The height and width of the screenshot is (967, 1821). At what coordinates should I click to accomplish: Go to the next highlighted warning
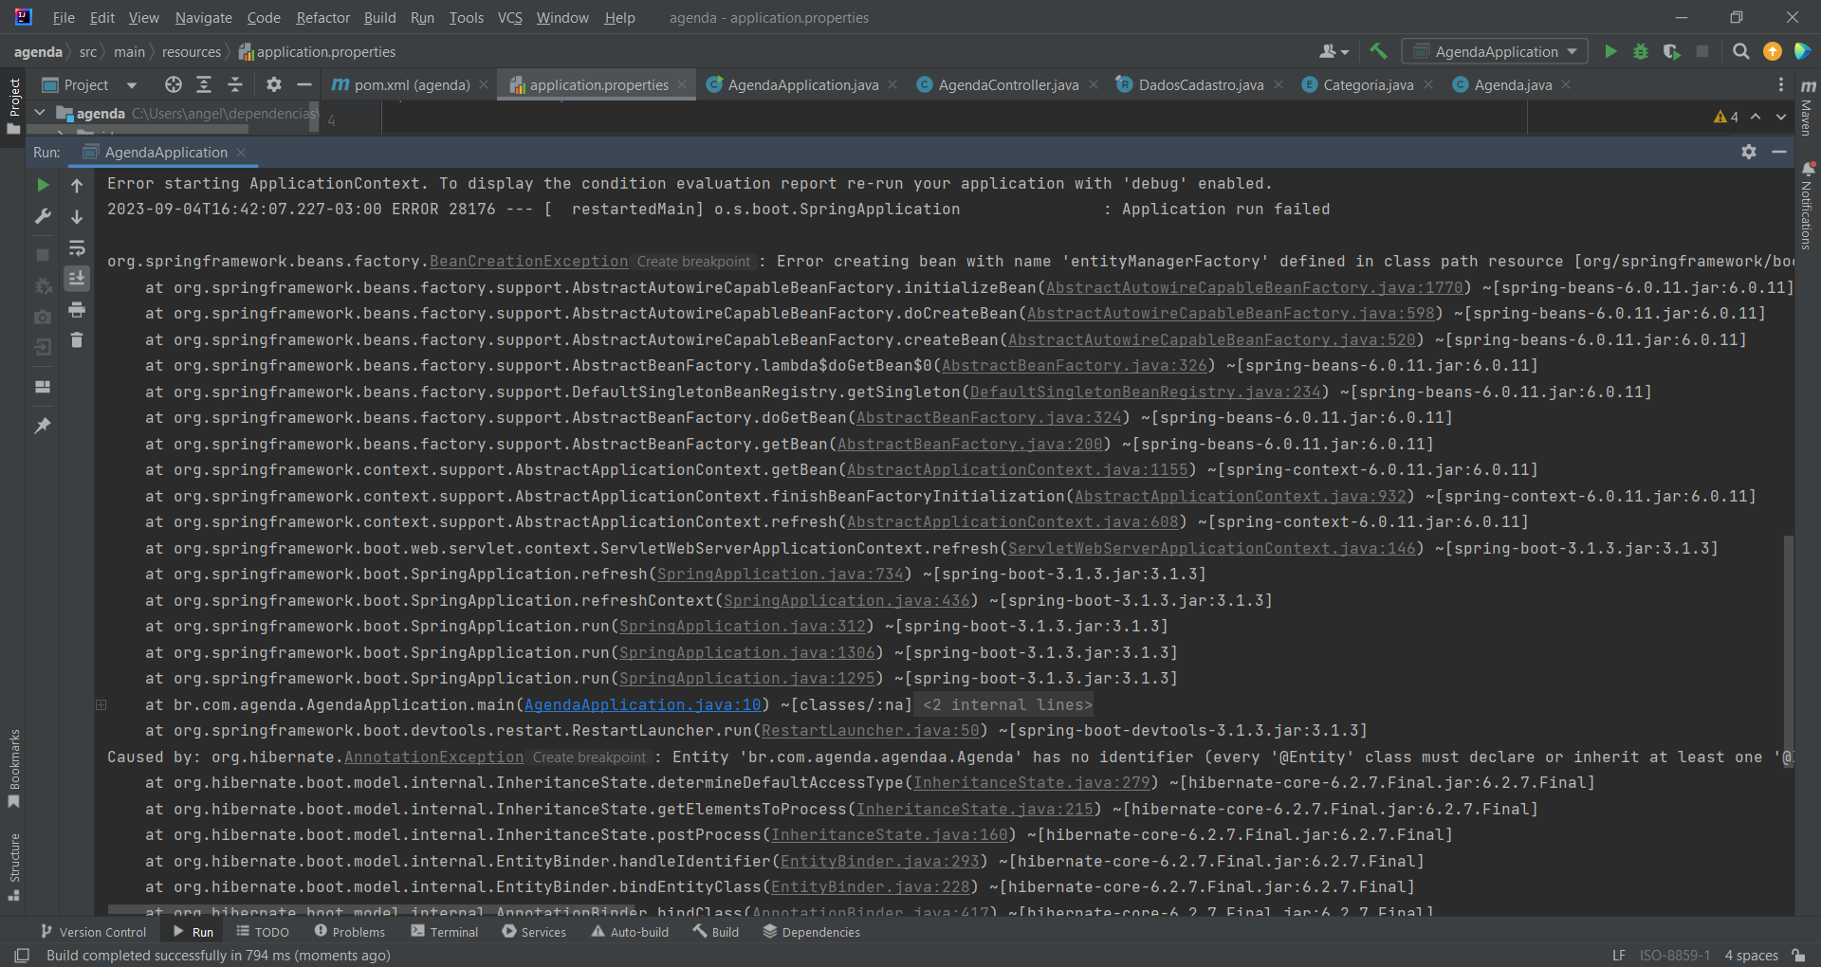tap(1780, 117)
